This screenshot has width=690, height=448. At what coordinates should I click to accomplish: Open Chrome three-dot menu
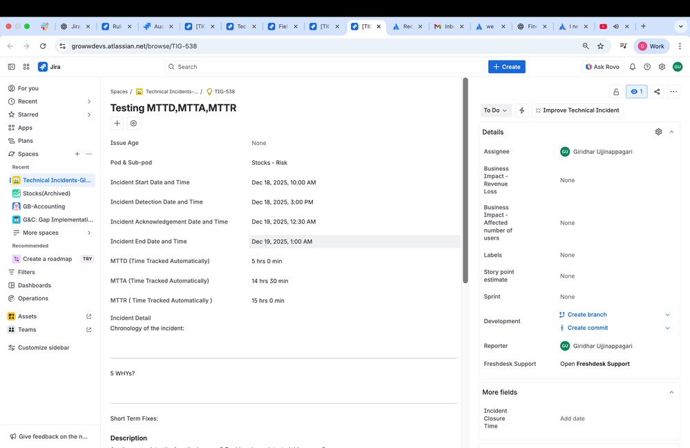[x=680, y=46]
